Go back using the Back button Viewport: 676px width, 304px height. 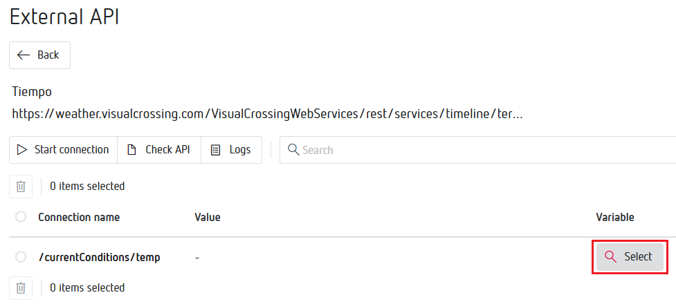39,55
